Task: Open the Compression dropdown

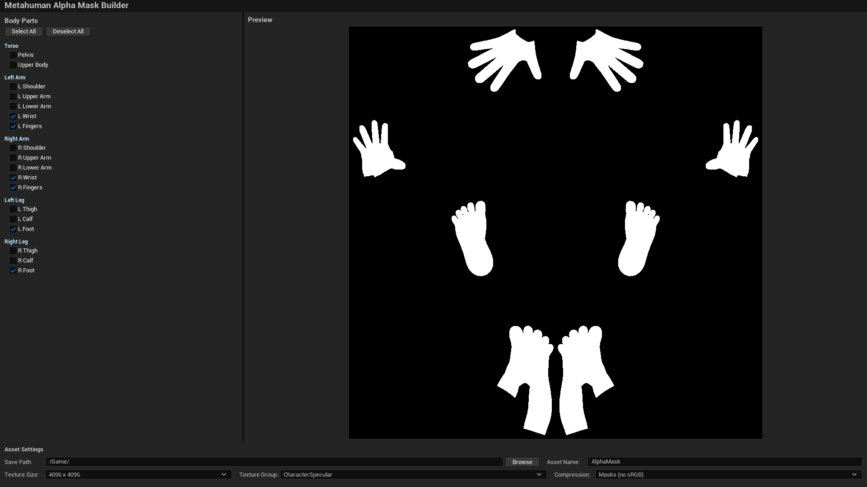Action: (x=728, y=474)
